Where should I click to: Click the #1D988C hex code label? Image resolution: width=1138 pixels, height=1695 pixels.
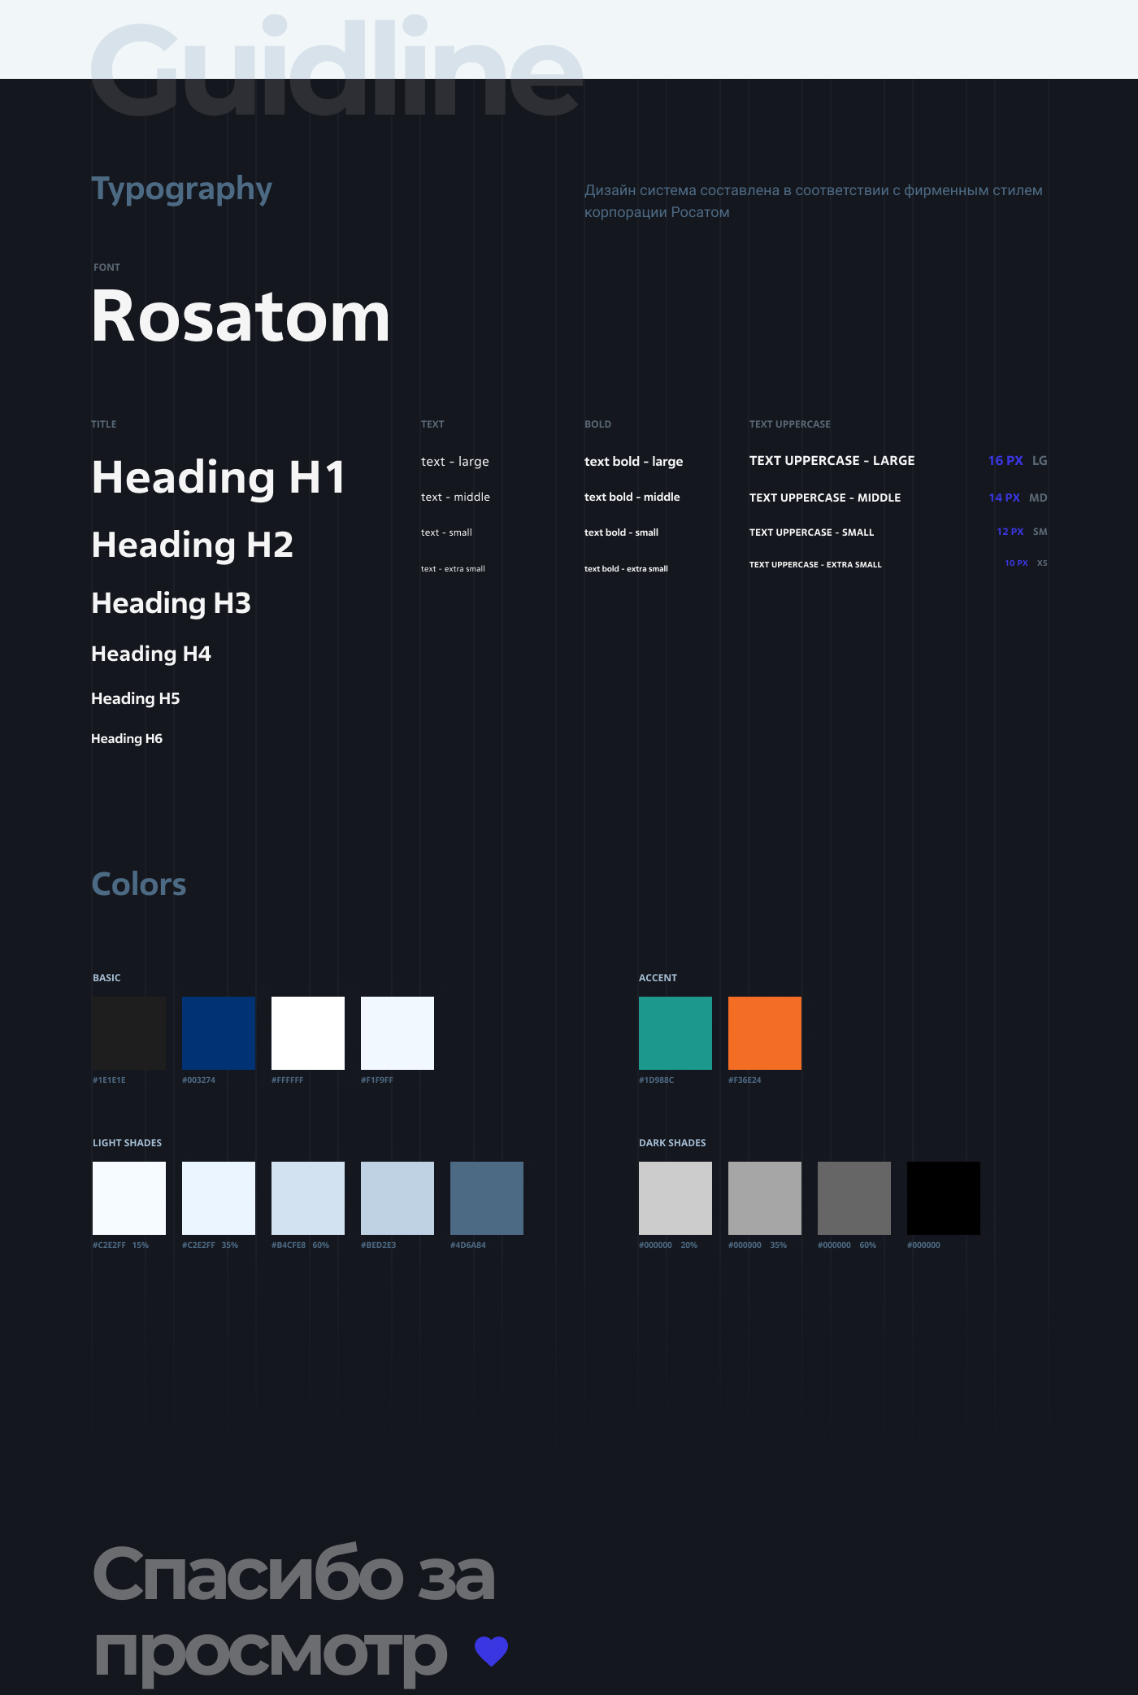point(657,1080)
